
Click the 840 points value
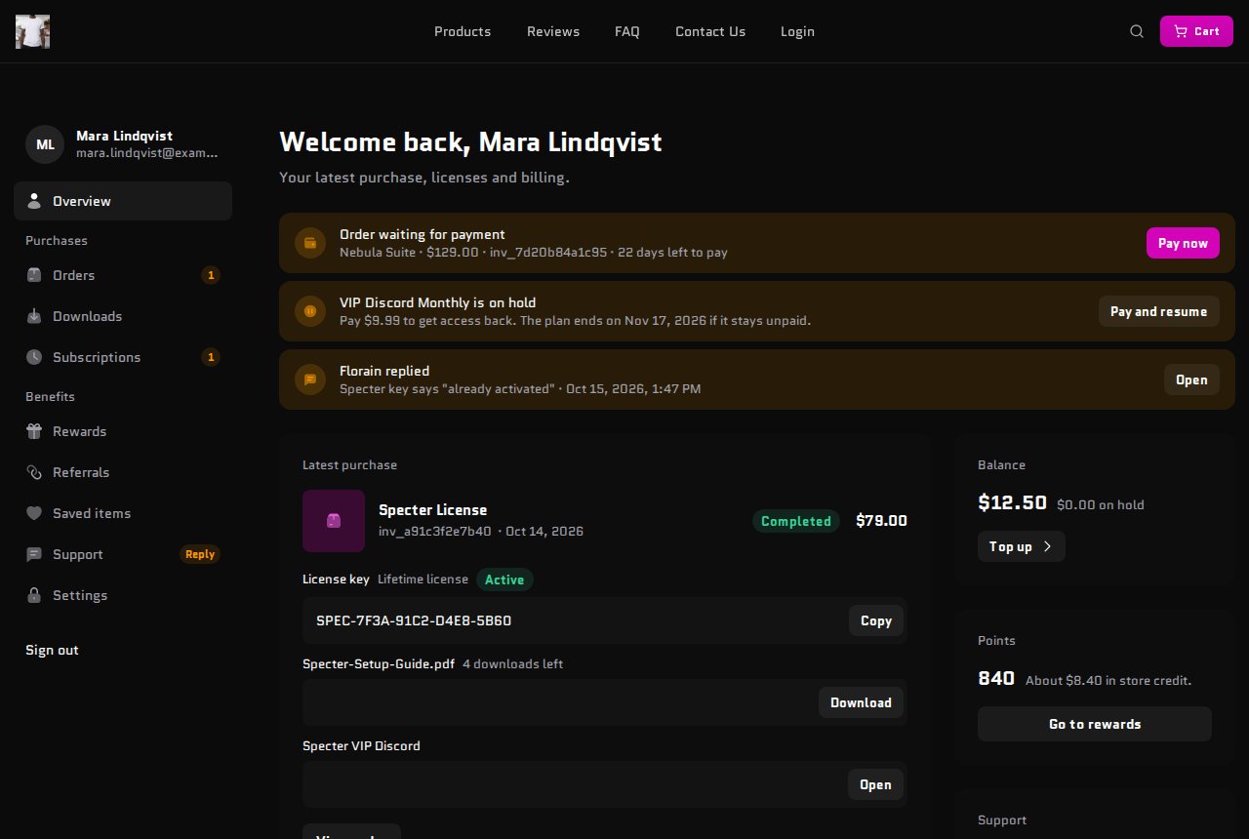point(996,678)
